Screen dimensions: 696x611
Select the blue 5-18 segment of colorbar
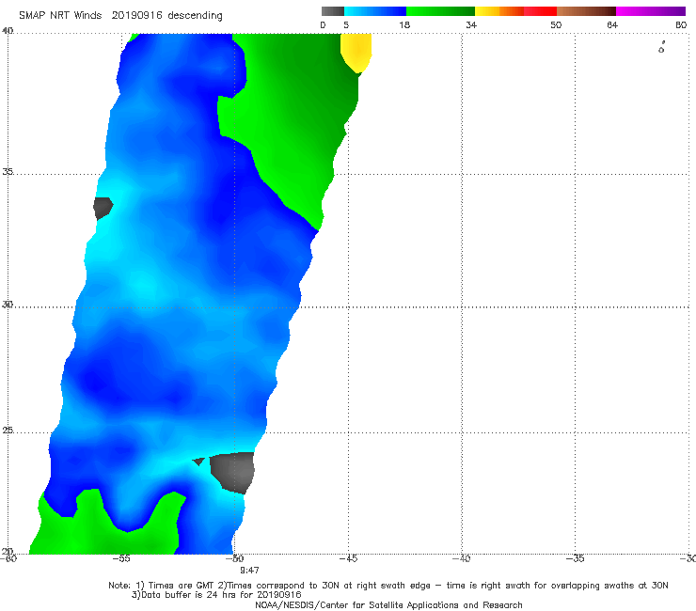(375, 11)
